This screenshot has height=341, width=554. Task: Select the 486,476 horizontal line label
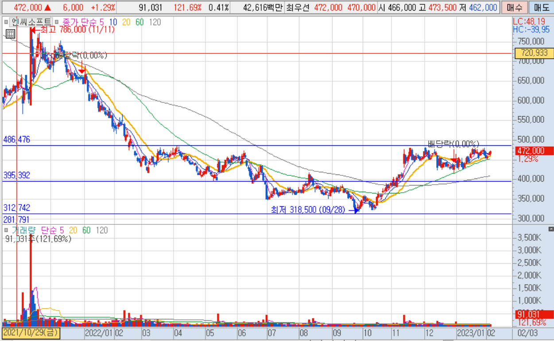pyautogui.click(x=17, y=140)
